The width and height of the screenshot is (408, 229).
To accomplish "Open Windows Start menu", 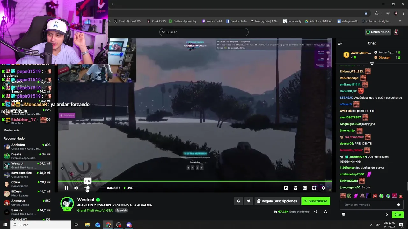I will pos(5,225).
